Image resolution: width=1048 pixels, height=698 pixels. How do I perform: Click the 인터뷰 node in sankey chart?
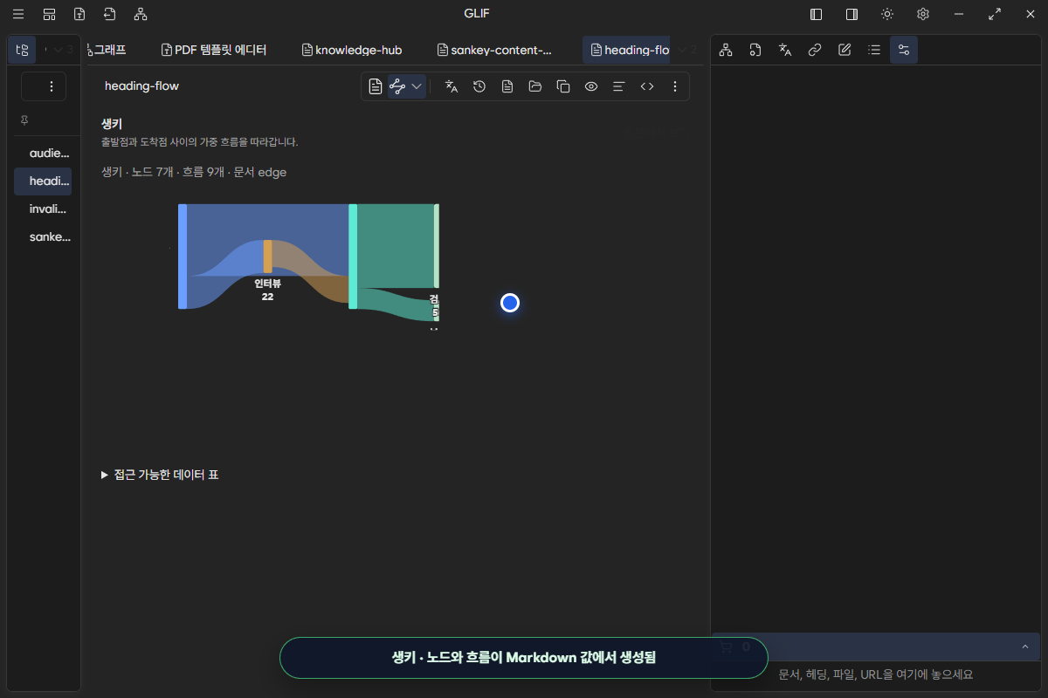click(x=268, y=256)
